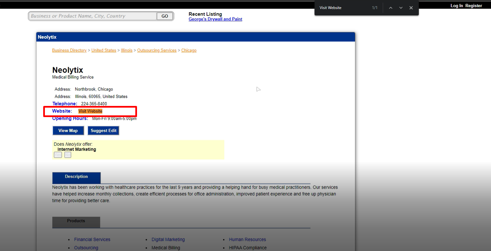Go to previous find match arrow
The width and height of the screenshot is (491, 251).
[x=390, y=8]
